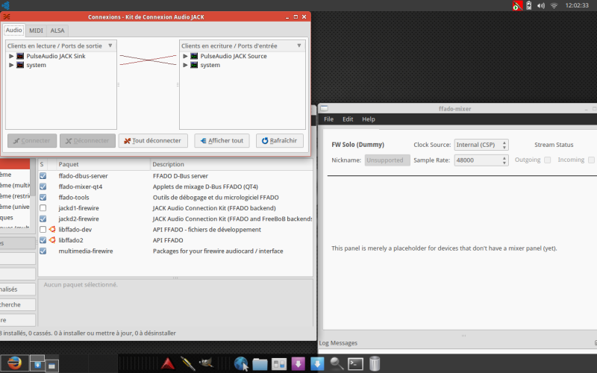The image size is (597, 373).
Task: Click the magnifier search icon in dock
Action: point(337,363)
